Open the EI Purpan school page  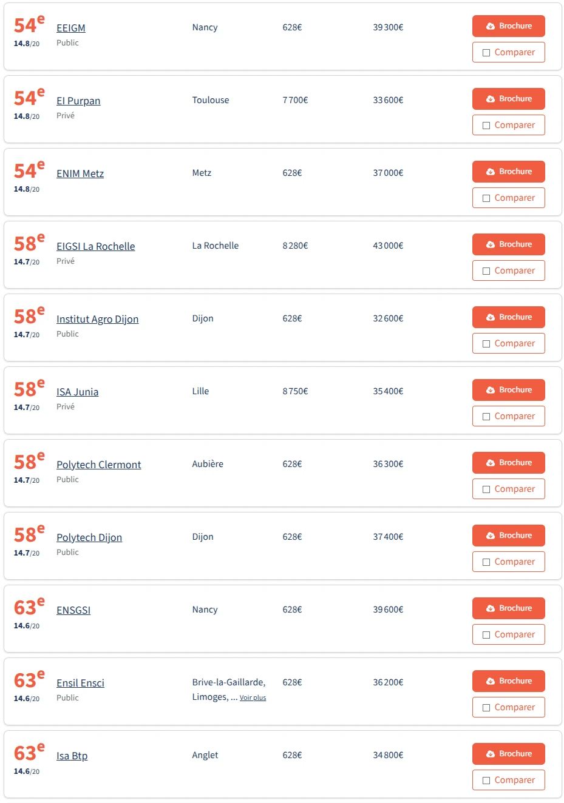coord(78,101)
